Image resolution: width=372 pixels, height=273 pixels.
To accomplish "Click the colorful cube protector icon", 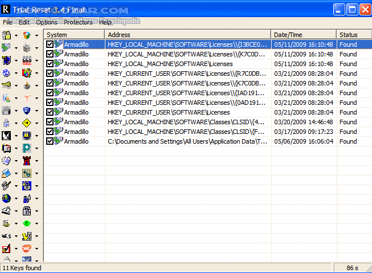I will coord(27,35).
